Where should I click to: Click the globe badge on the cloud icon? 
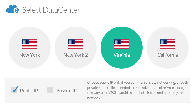(17, 11)
